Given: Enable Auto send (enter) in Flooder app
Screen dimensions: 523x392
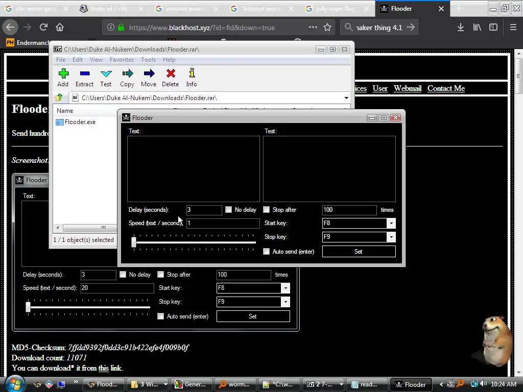Looking at the screenshot, I should [266, 251].
